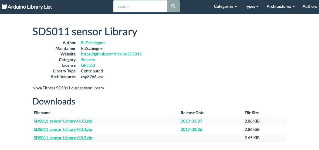Click the License field label
319x150 pixels.
pyautogui.click(x=69, y=65)
